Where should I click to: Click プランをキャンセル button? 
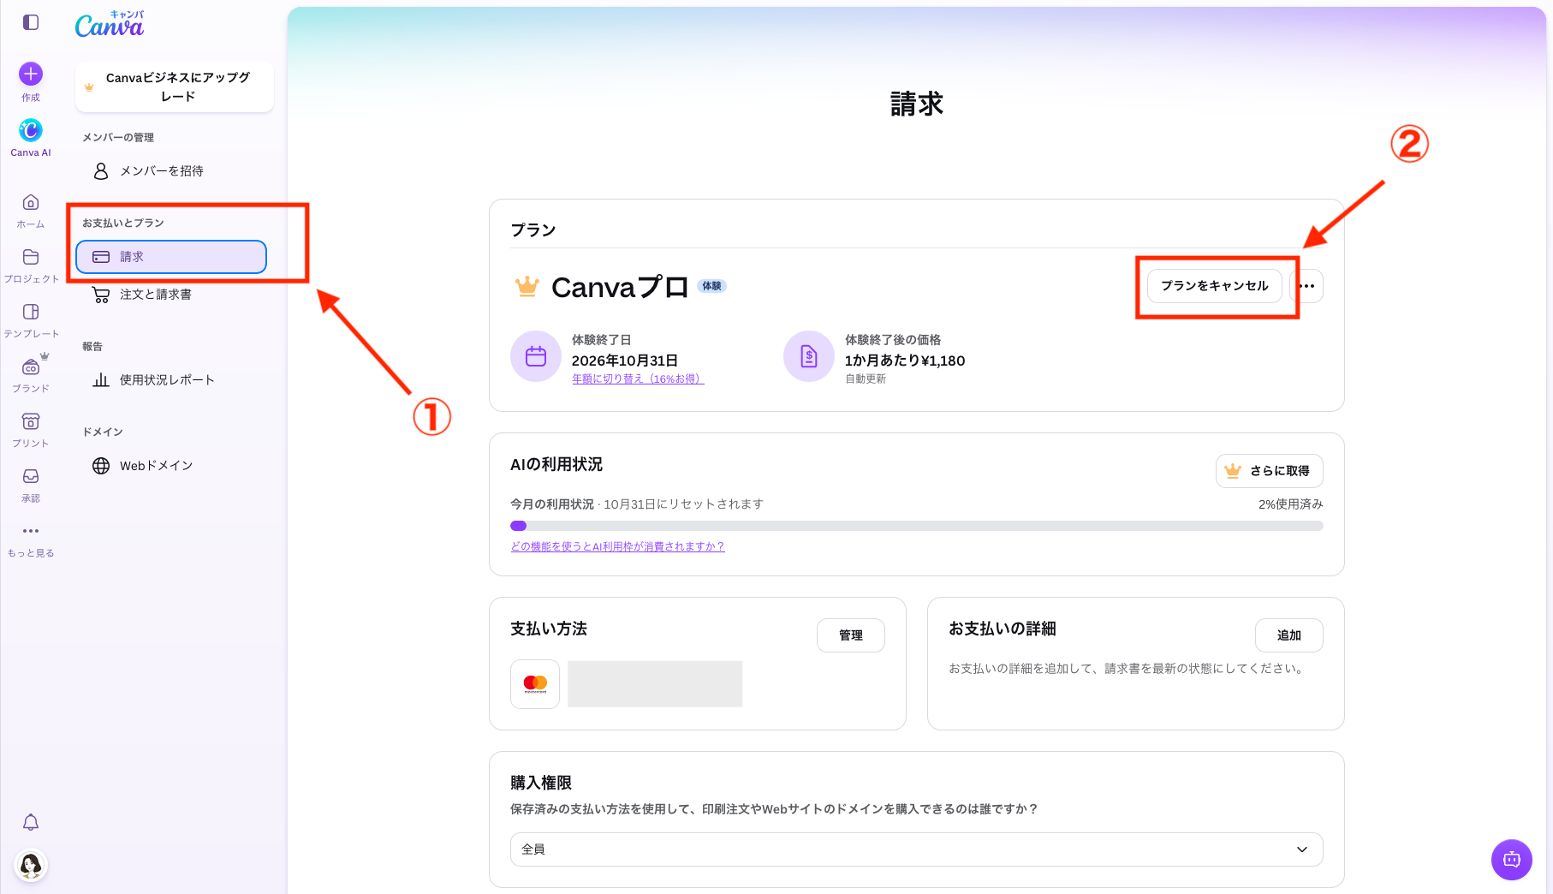[1215, 286]
